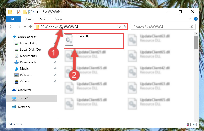Refresh the SysWOW64 folder view

click(x=125, y=27)
